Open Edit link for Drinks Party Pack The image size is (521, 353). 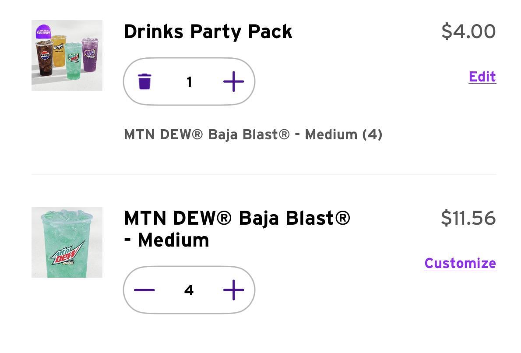(482, 77)
